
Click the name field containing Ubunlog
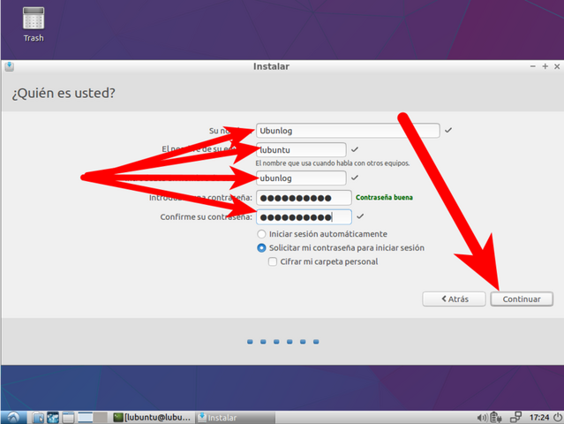click(348, 131)
